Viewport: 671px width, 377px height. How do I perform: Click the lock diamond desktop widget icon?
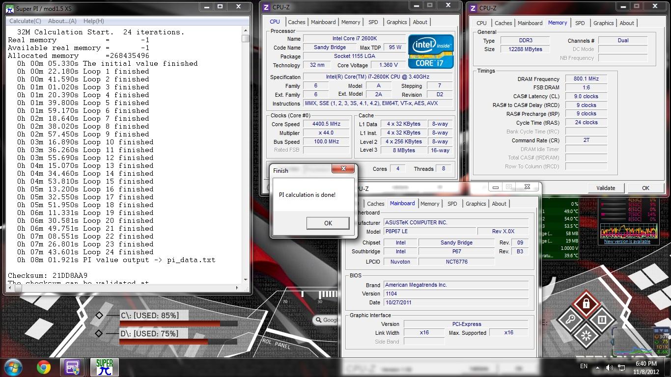point(586,304)
